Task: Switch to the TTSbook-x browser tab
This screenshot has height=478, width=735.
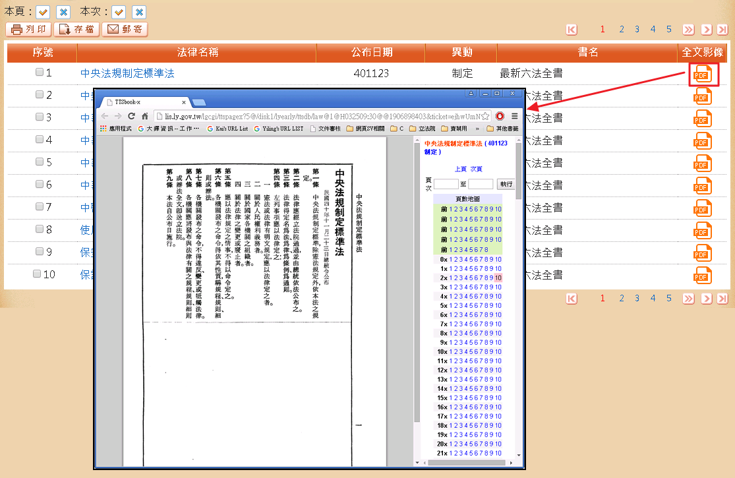Action: tap(142, 102)
